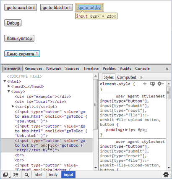Select the Styles sidebar tab
The height and width of the screenshot is (179, 172).
109,77
